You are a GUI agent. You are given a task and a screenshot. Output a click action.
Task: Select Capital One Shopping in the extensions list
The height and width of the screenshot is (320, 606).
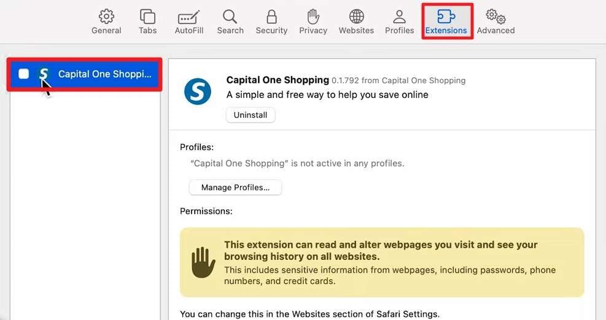coord(85,74)
